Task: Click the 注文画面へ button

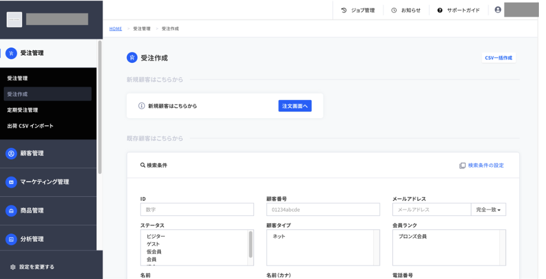Action: 295,106
